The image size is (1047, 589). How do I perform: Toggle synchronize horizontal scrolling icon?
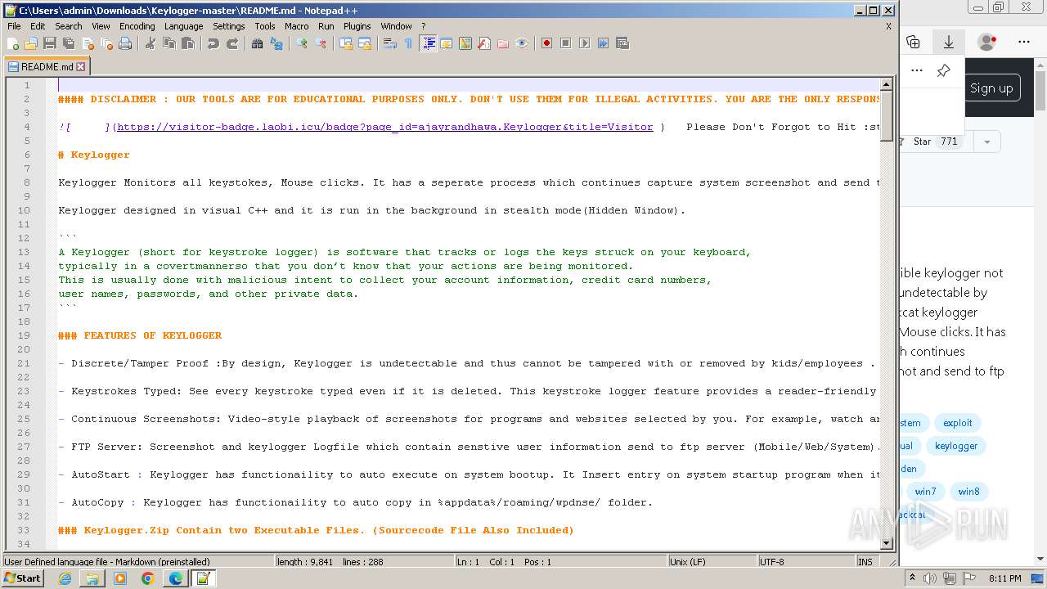click(365, 43)
